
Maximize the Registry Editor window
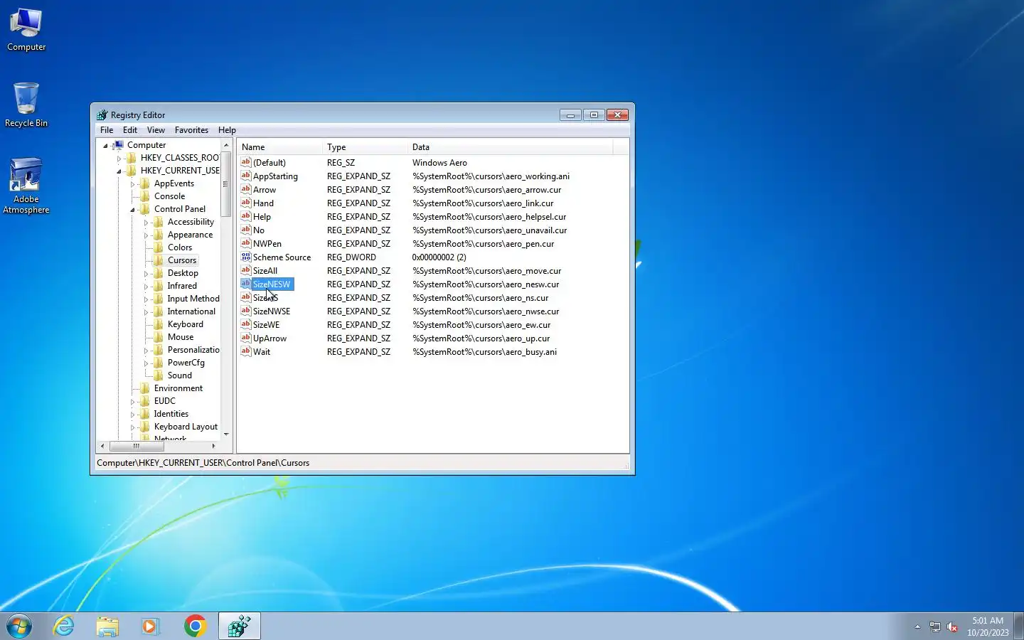pos(594,114)
